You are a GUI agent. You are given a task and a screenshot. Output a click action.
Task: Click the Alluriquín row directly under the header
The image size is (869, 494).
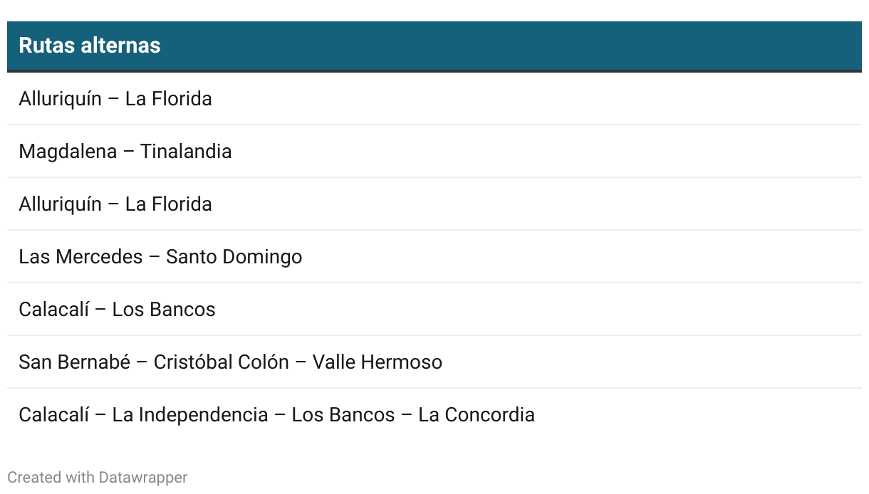click(x=434, y=99)
